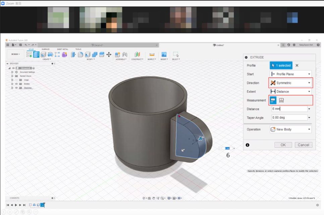
Task: Click the Distance 6 mm input field
Action: tap(289, 109)
